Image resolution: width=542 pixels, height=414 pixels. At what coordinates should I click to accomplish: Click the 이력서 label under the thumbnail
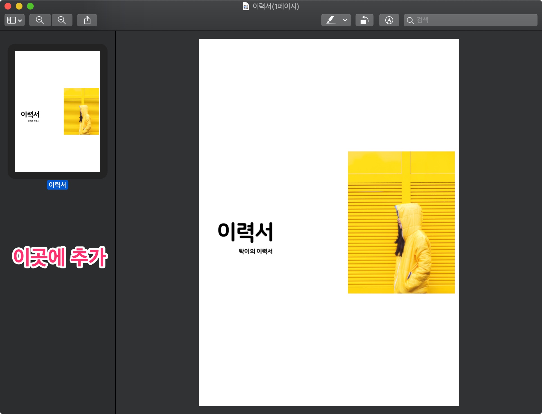57,185
